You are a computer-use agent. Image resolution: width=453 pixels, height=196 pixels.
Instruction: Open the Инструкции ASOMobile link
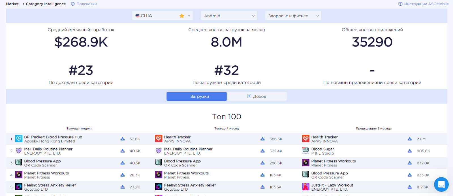point(426,4)
